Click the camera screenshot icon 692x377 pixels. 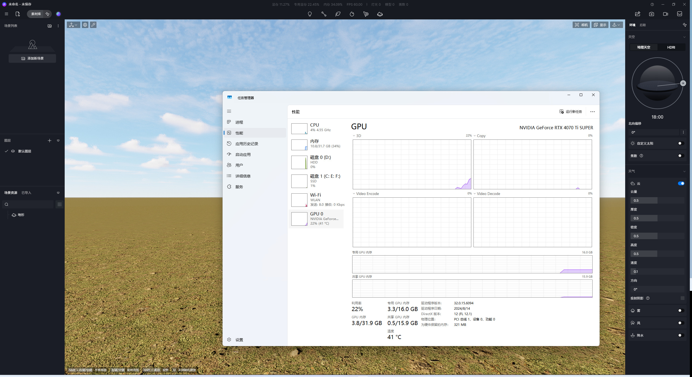click(x=652, y=14)
